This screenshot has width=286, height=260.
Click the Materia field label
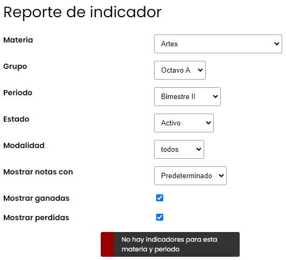click(18, 40)
